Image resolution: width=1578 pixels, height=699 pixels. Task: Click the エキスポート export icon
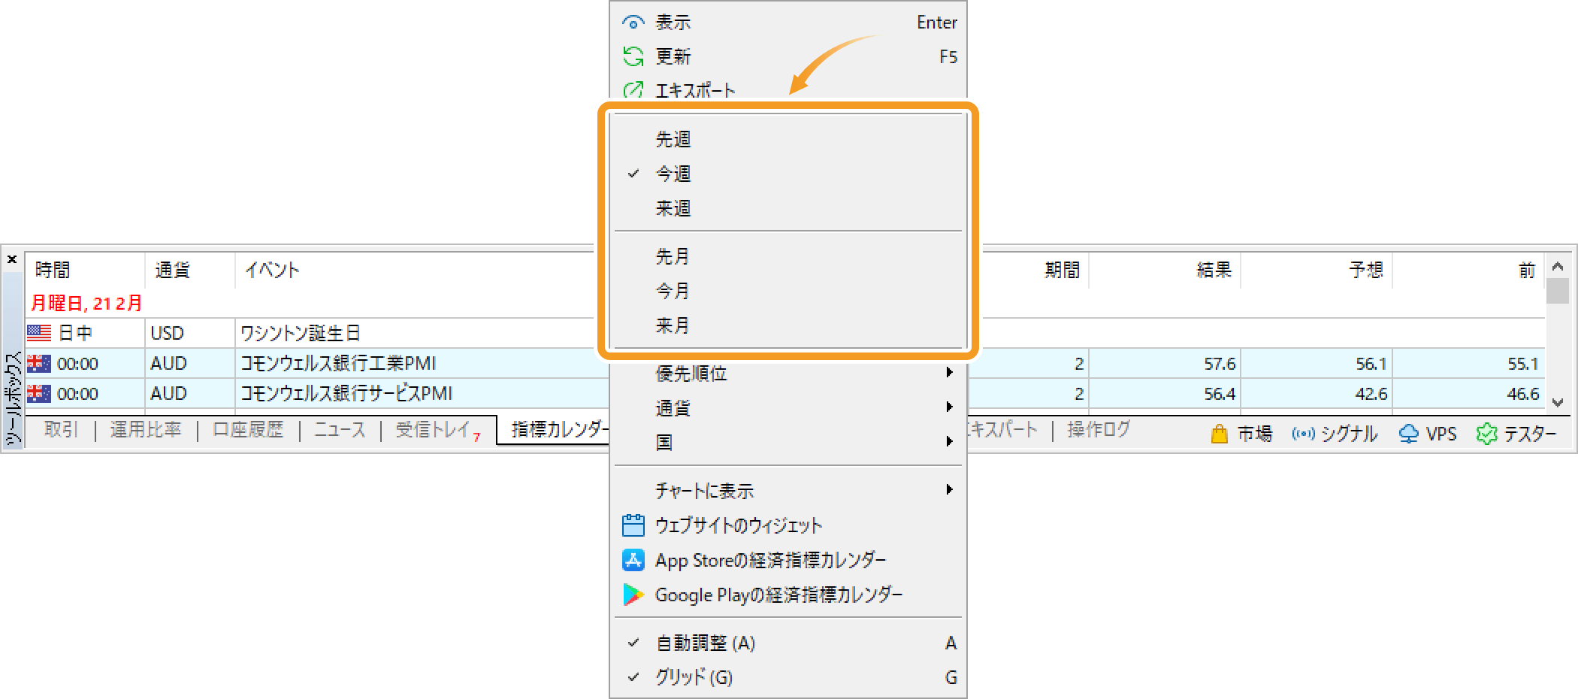point(633,90)
